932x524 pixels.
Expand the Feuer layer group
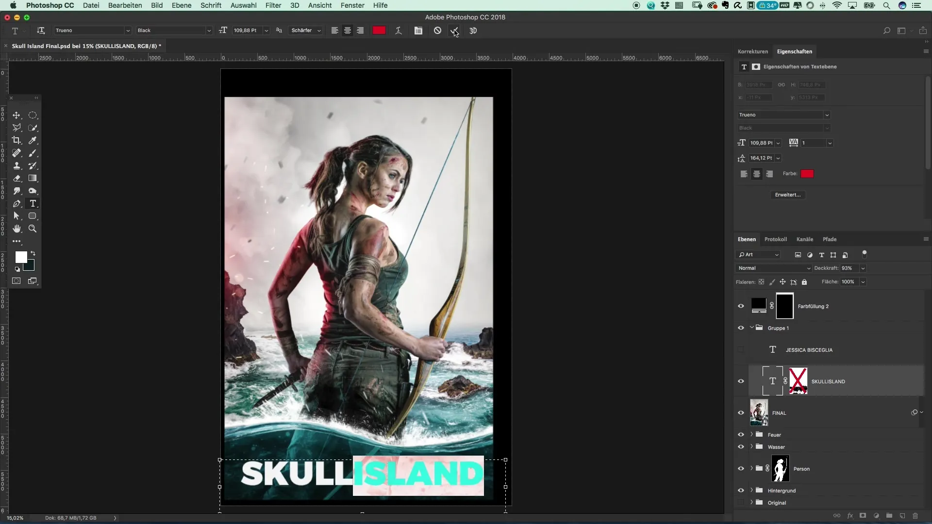pyautogui.click(x=752, y=434)
